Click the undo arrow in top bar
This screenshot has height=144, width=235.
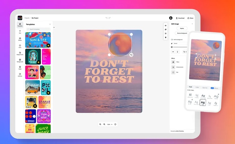[107, 18]
